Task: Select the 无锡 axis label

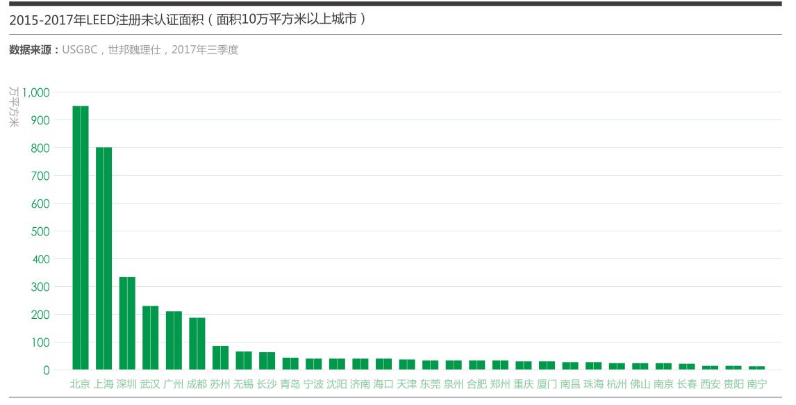Action: tap(244, 384)
